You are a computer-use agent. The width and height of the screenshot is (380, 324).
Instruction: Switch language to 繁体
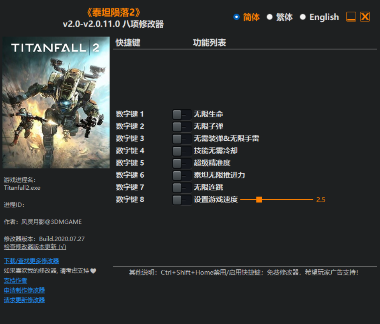(270, 17)
